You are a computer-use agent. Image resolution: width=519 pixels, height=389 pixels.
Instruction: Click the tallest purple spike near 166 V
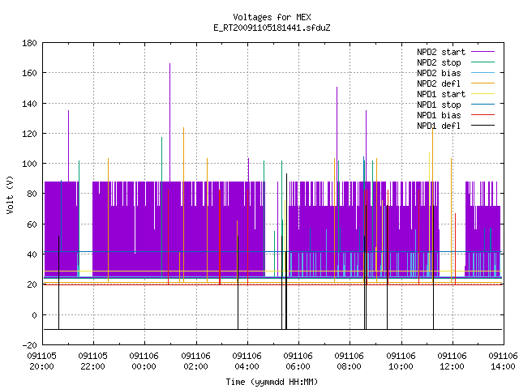[x=169, y=122]
